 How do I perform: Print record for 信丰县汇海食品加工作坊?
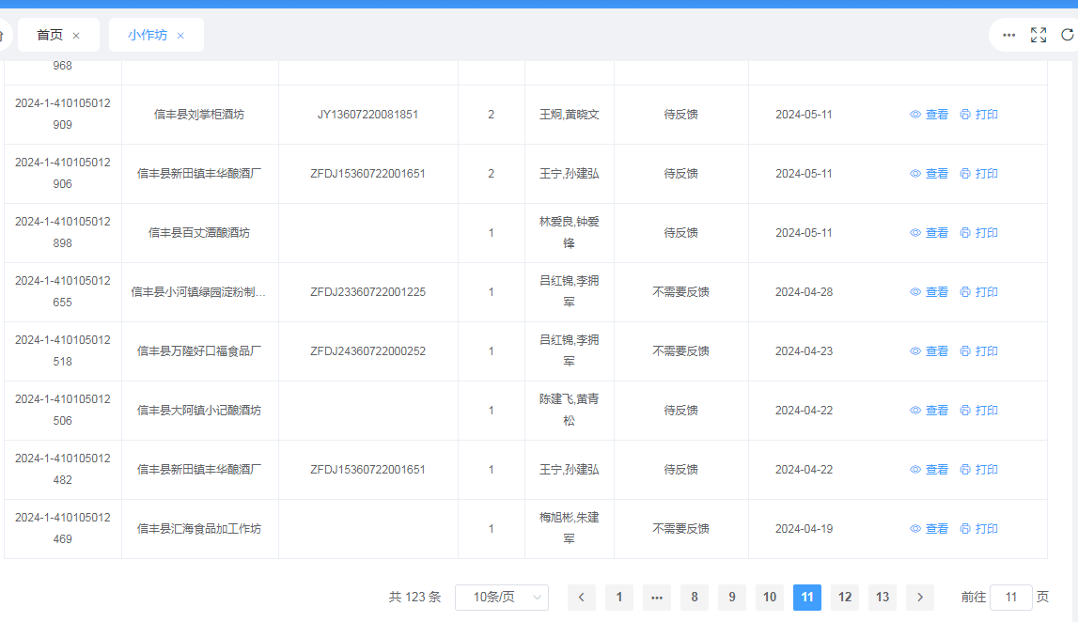click(x=978, y=529)
